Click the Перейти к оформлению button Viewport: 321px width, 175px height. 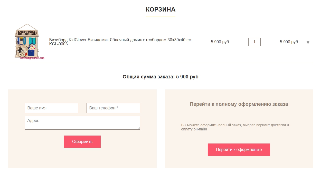(x=239, y=150)
